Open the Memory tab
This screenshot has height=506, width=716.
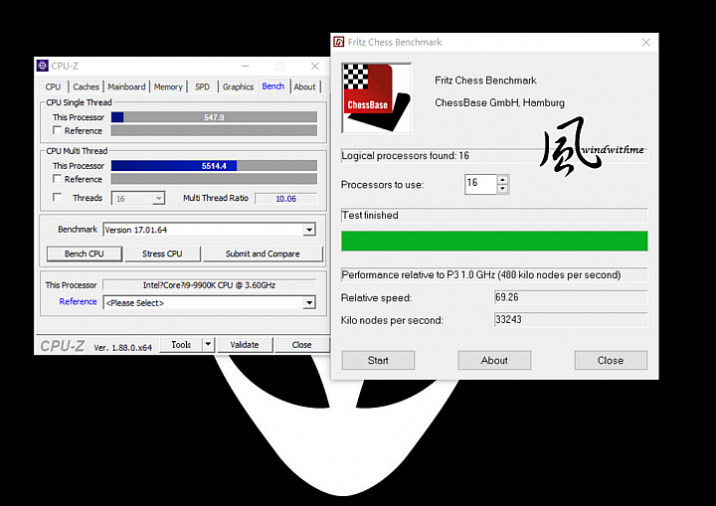pos(168,86)
